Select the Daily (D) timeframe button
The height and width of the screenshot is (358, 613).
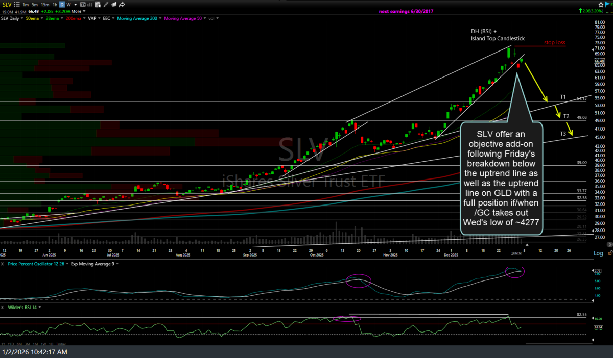pyautogui.click(x=62, y=5)
